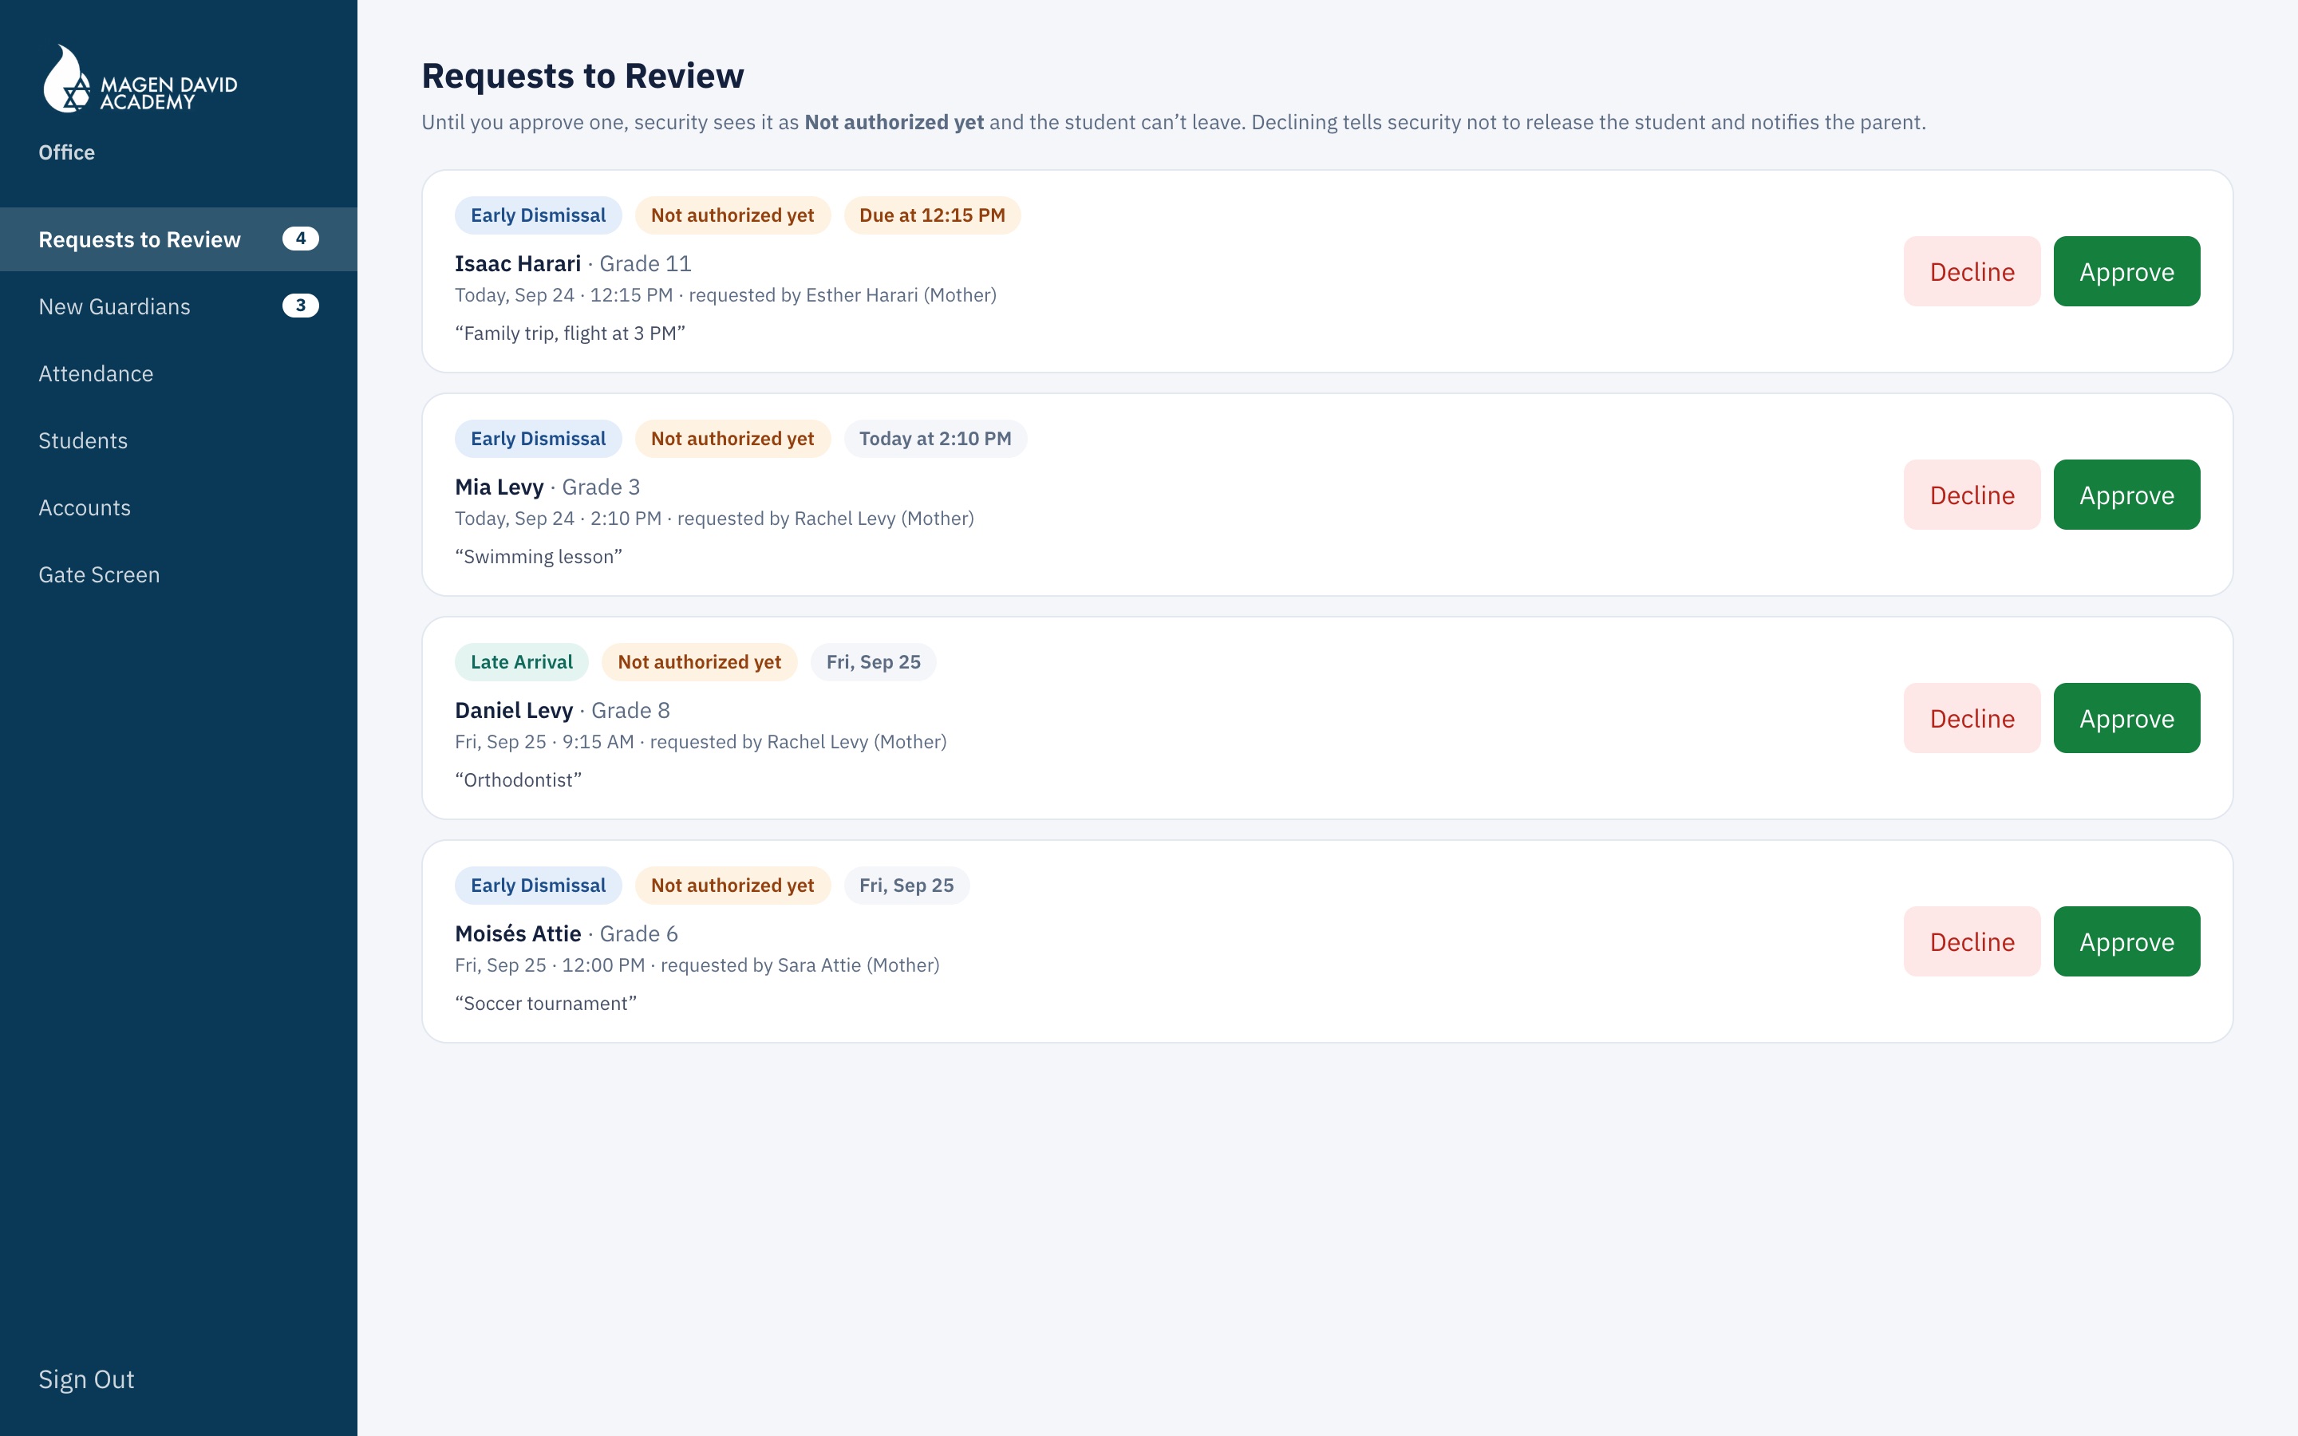Decline Daniel Levy's orthodontist request

[x=1972, y=718]
